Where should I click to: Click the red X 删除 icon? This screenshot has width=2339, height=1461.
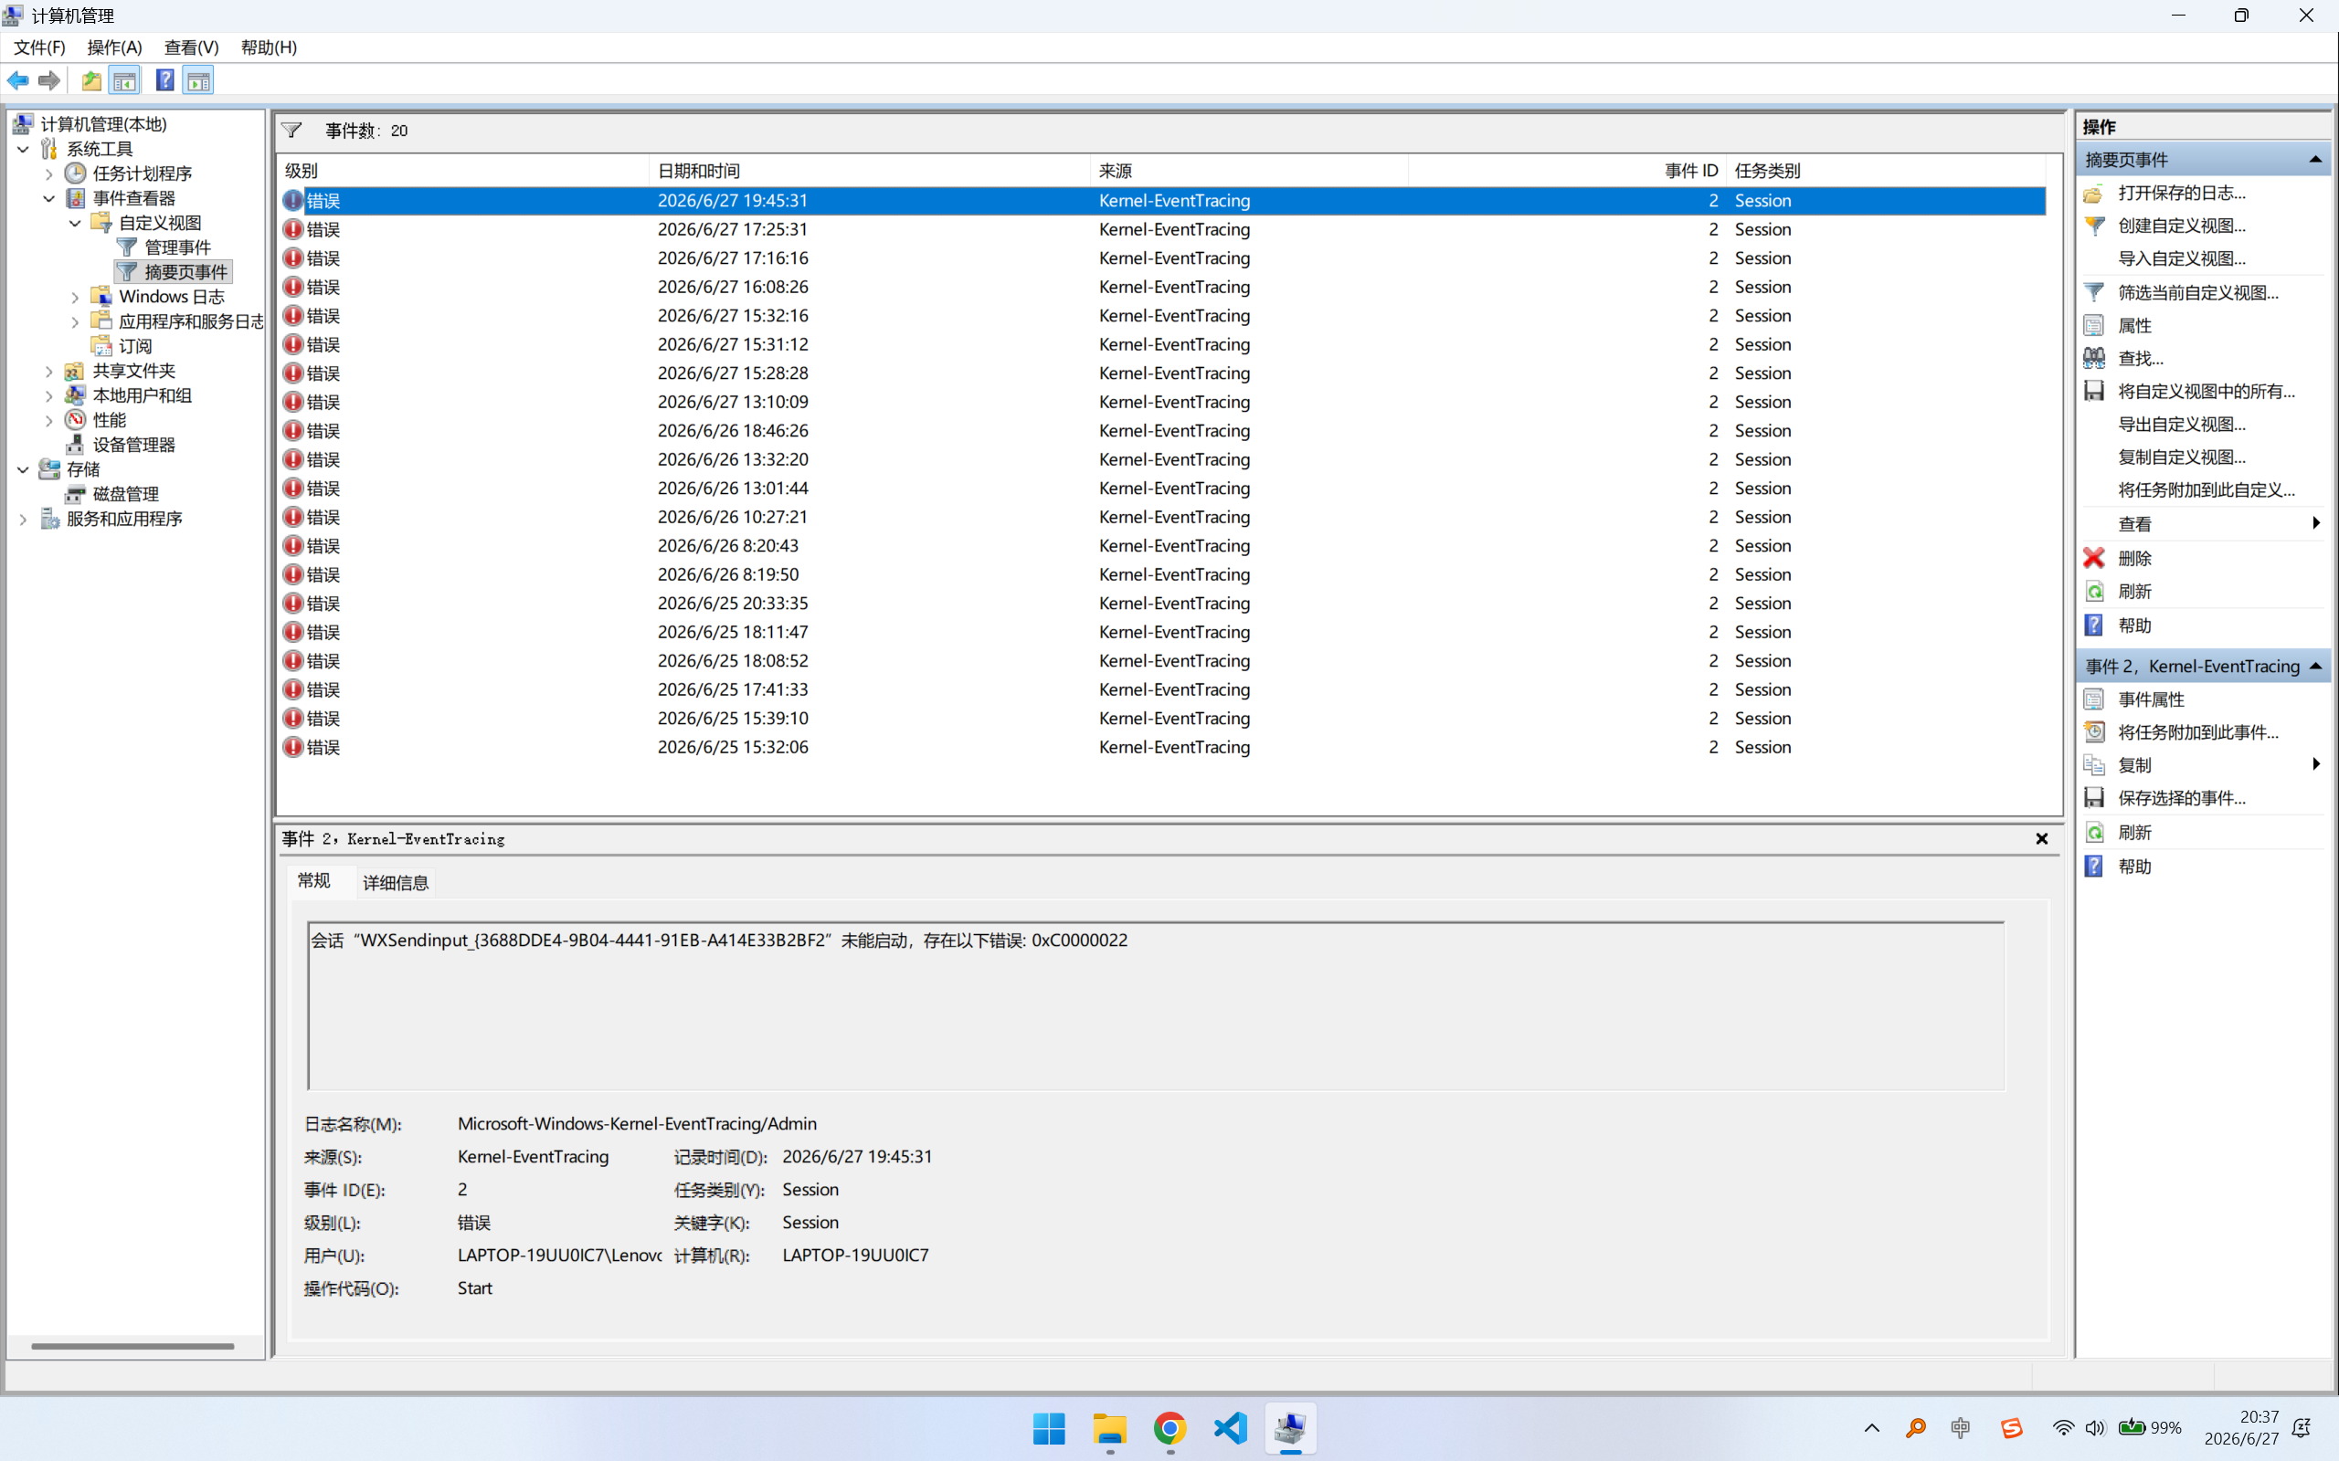point(2093,558)
